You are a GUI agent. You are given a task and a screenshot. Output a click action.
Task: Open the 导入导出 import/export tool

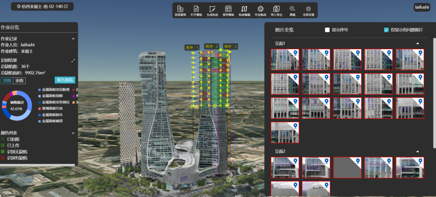coord(276,11)
